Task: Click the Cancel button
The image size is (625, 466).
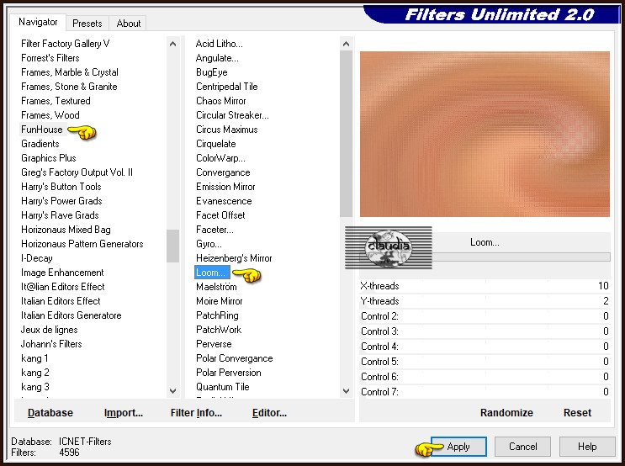Action: 522,447
